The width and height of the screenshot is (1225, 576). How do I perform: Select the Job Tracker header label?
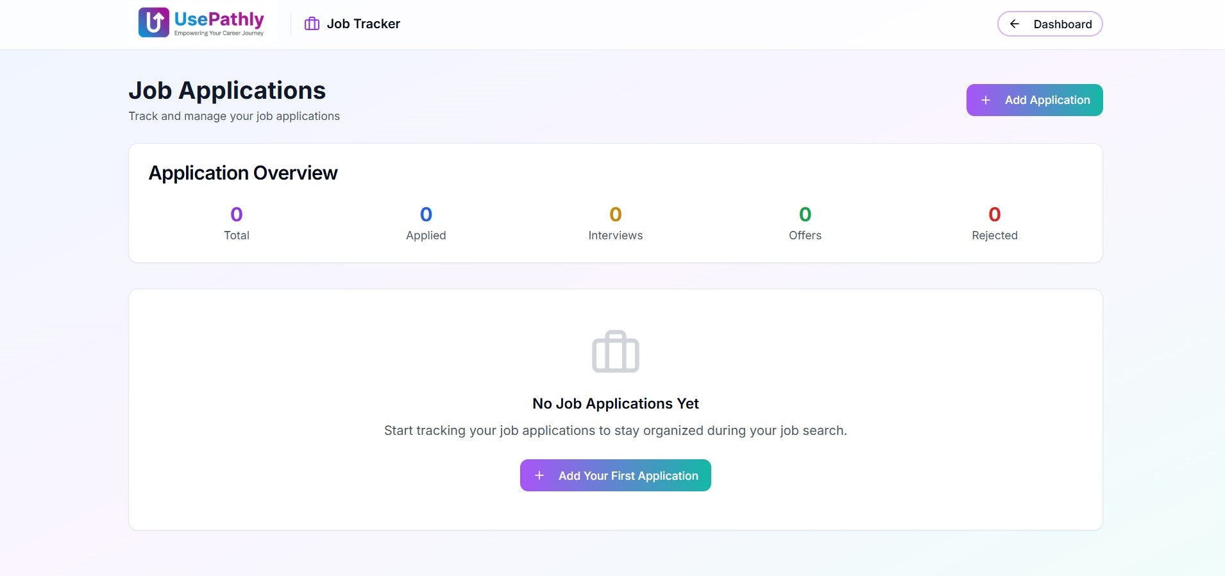363,24
